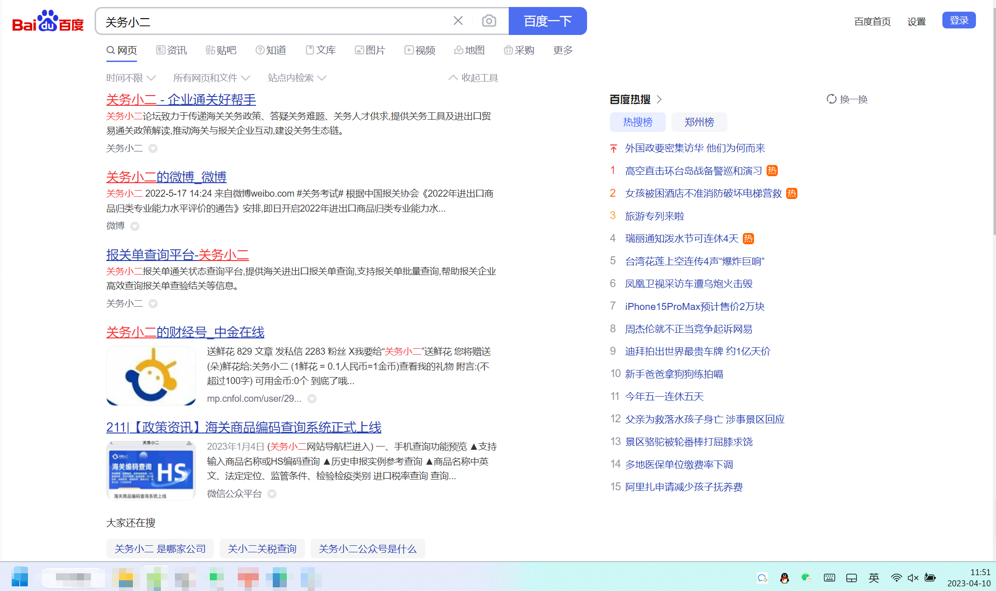Select the 网页 tab
996x591 pixels.
122,50
